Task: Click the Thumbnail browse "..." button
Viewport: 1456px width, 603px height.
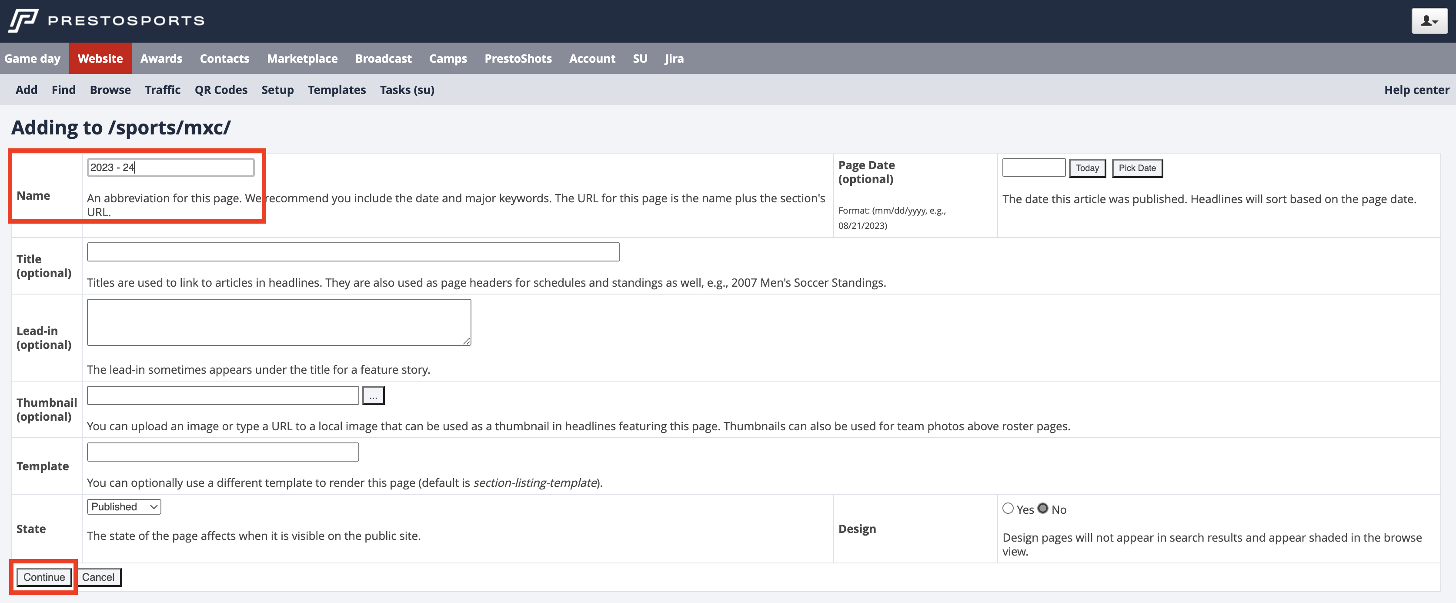Action: (x=373, y=395)
